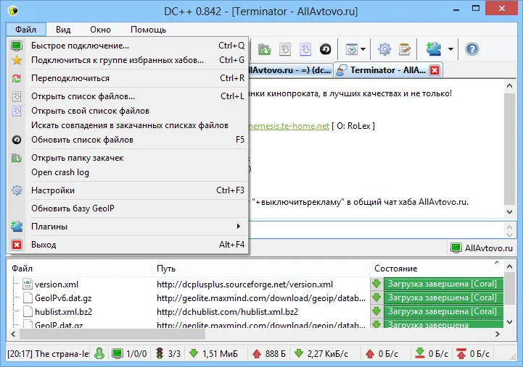The height and width of the screenshot is (367, 523).
Task: Select version.xml in transfers list
Action: coord(57,284)
